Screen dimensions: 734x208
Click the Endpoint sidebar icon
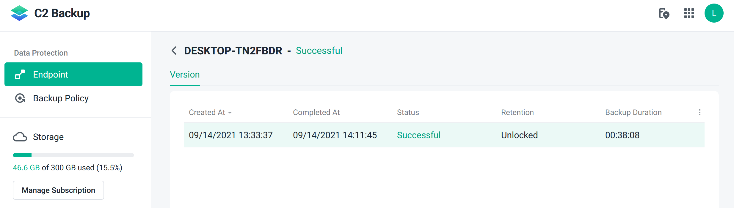click(x=20, y=74)
